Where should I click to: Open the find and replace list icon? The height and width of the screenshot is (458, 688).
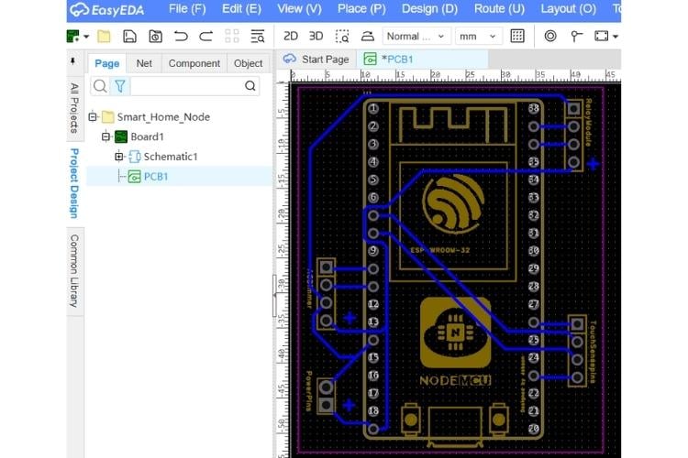tap(258, 37)
